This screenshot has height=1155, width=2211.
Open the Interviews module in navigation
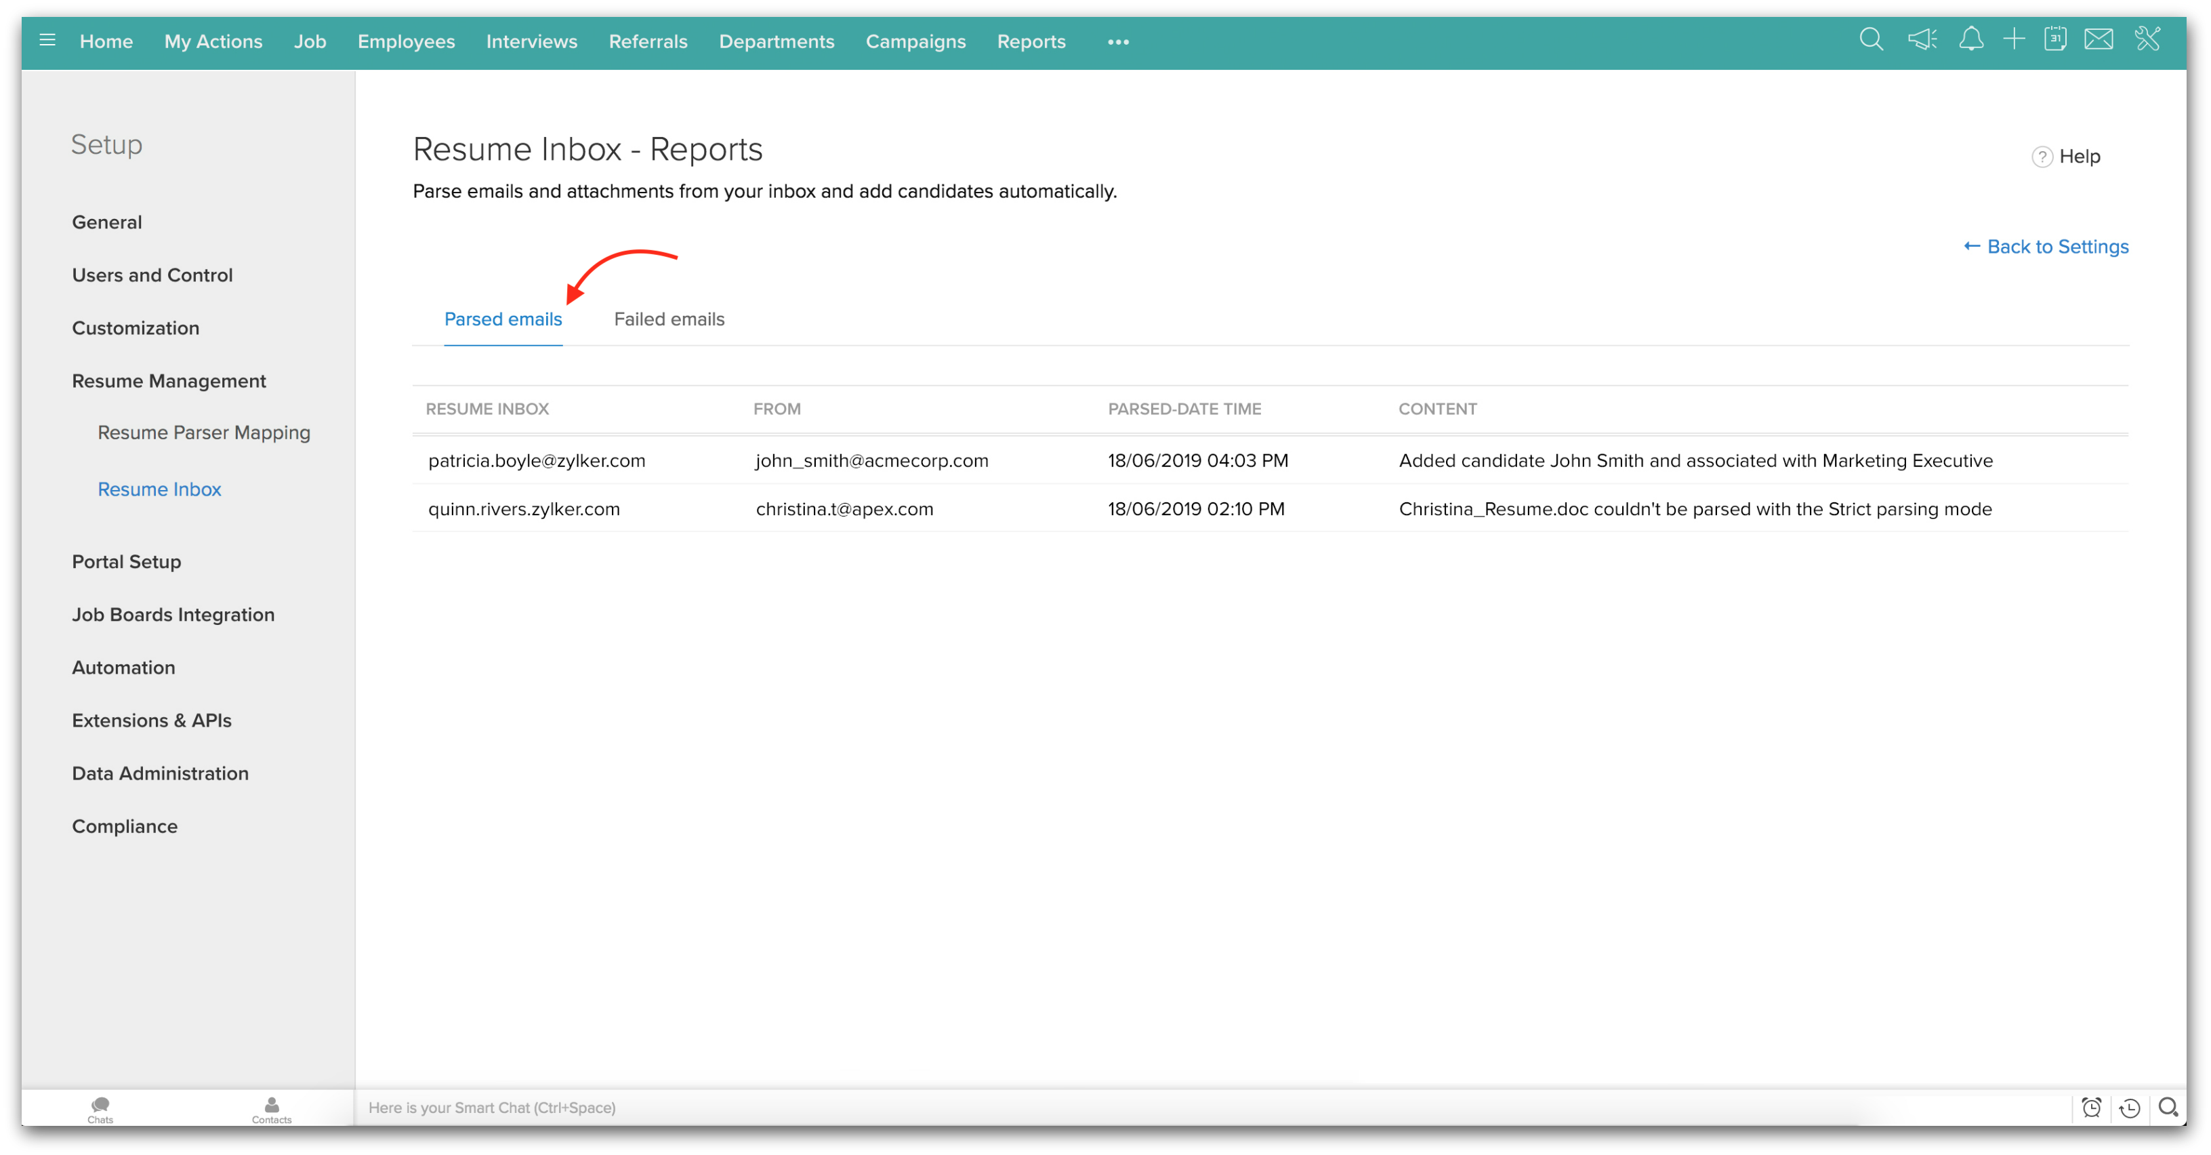531,41
